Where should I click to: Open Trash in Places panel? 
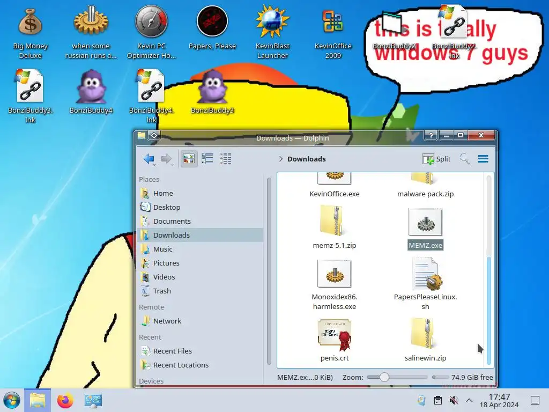point(201,291)
